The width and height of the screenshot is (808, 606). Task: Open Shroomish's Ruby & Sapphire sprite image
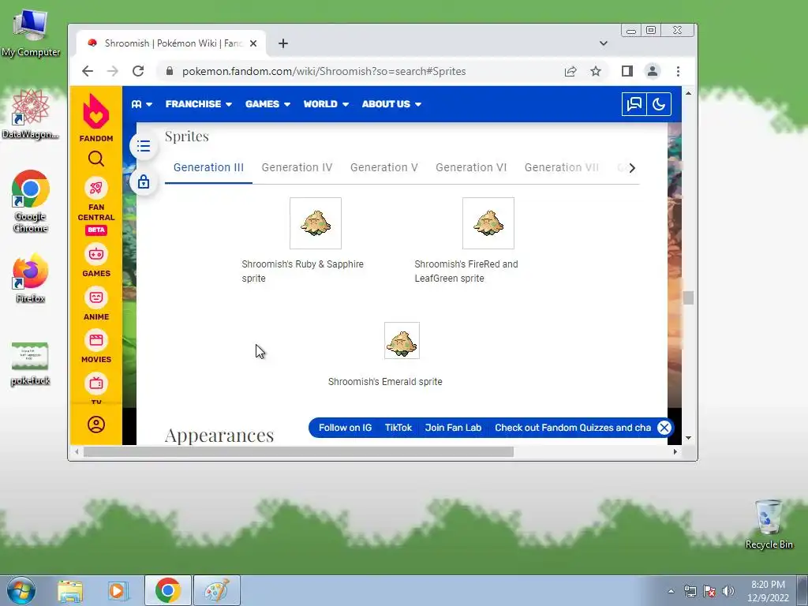click(316, 223)
